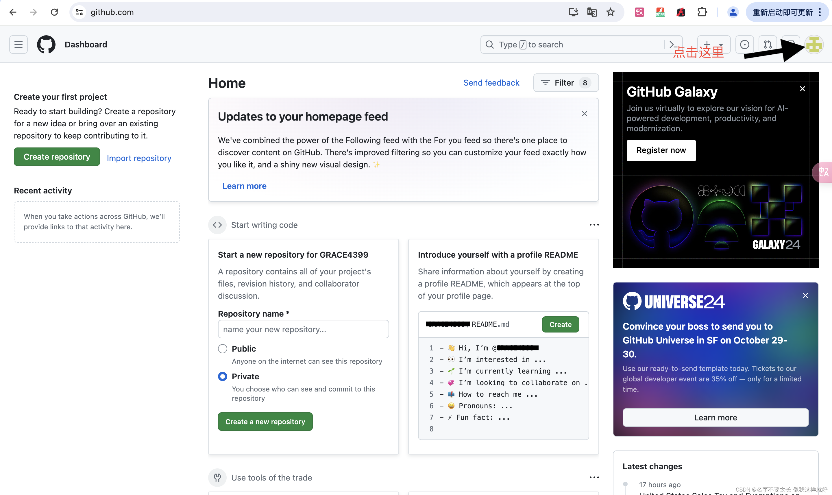Open Google Translate icon in address bar
The image size is (832, 495).
(591, 12)
